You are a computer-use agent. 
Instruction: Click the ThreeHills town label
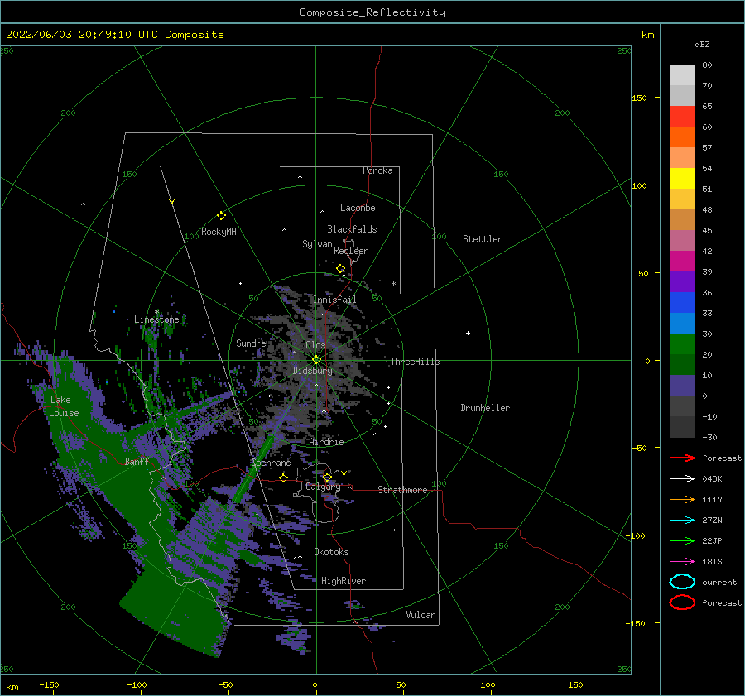pyautogui.click(x=416, y=362)
